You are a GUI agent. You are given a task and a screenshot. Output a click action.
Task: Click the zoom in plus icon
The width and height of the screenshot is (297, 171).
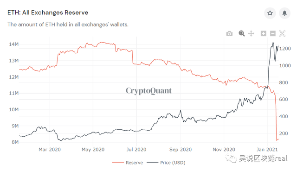click(x=264, y=33)
